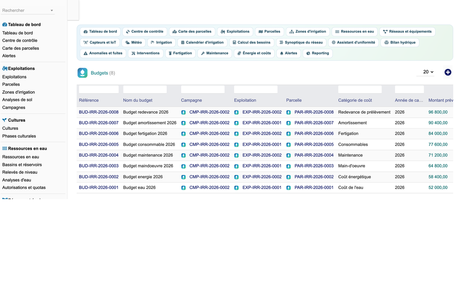This screenshot has width=463, height=286.
Task: Sort by Référence column header
Action: 89,100
